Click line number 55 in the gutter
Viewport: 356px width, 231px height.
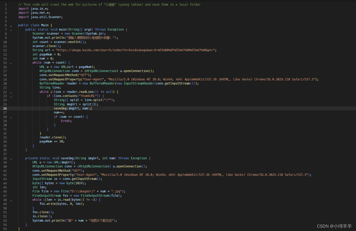coord(5,229)
